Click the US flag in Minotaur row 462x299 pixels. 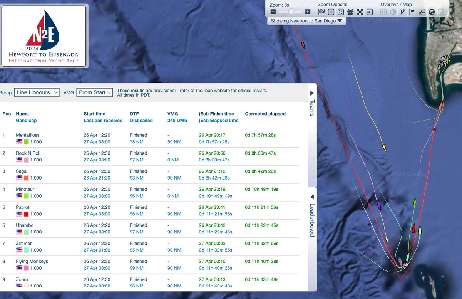tap(19, 196)
